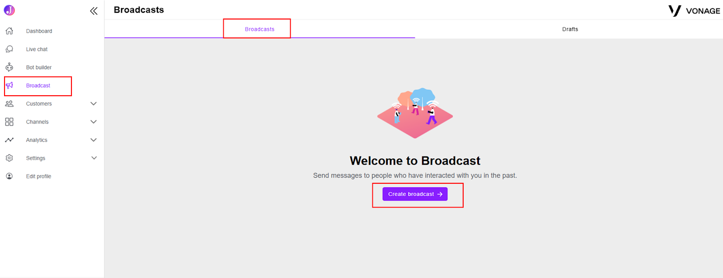Open Dashboard via the home icon

pyautogui.click(x=9, y=31)
